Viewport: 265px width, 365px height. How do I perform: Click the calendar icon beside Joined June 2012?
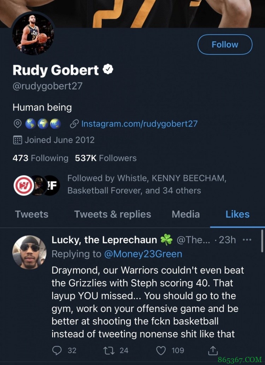point(17,140)
